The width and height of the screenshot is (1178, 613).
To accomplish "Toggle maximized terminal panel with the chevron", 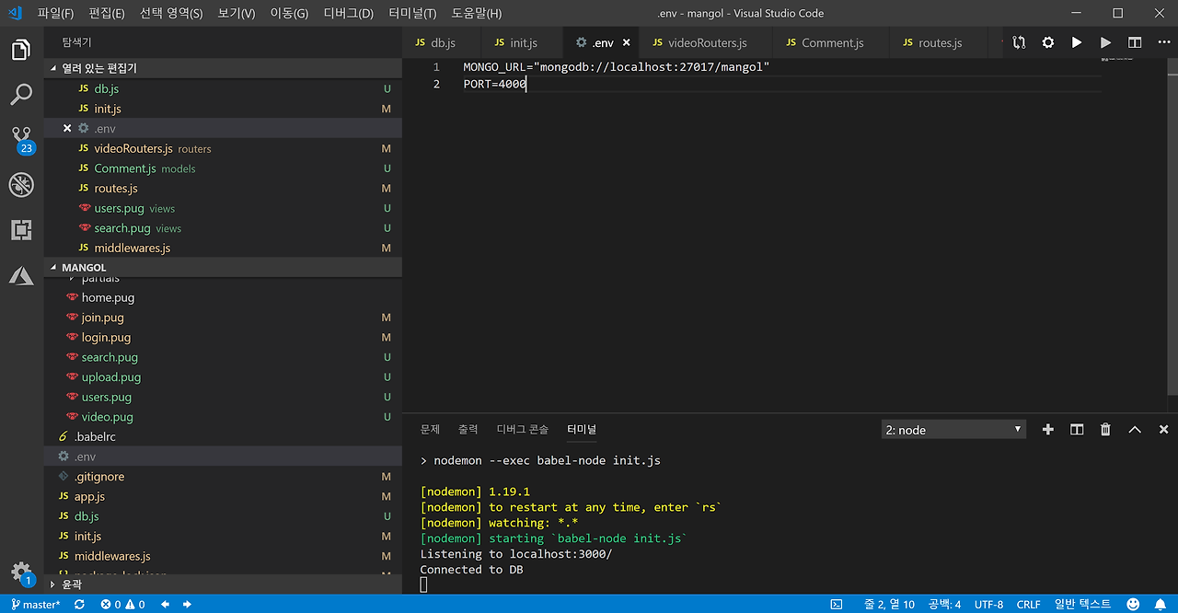I will 1135,430.
